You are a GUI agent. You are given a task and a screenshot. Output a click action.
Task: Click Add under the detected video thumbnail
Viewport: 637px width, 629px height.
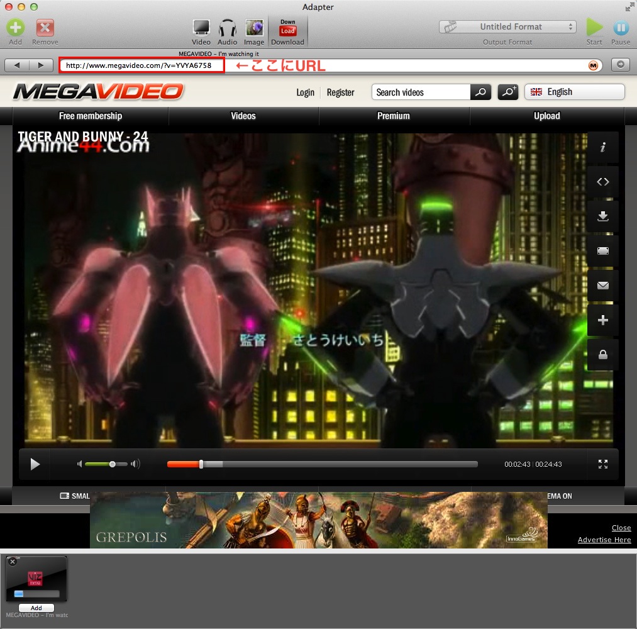pos(36,608)
